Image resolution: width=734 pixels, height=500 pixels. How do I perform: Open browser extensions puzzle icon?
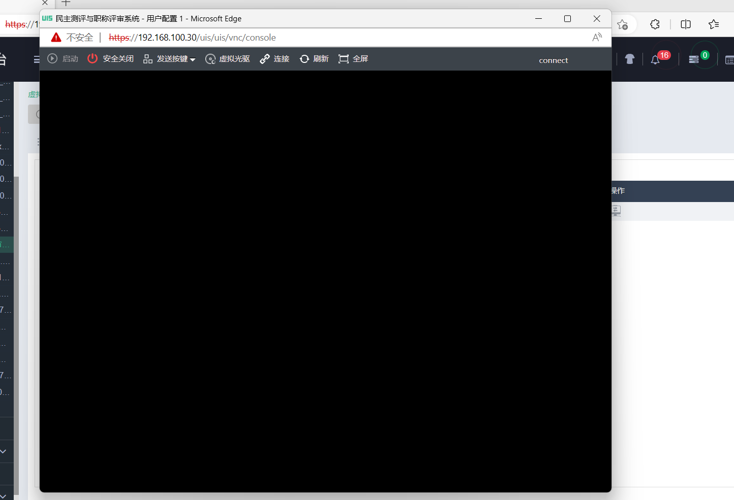[x=655, y=24]
